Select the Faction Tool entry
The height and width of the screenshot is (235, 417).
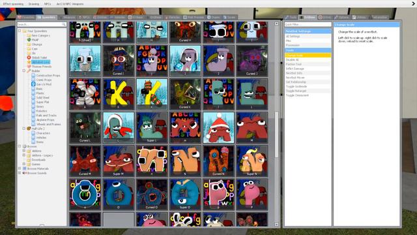[x=308, y=64]
